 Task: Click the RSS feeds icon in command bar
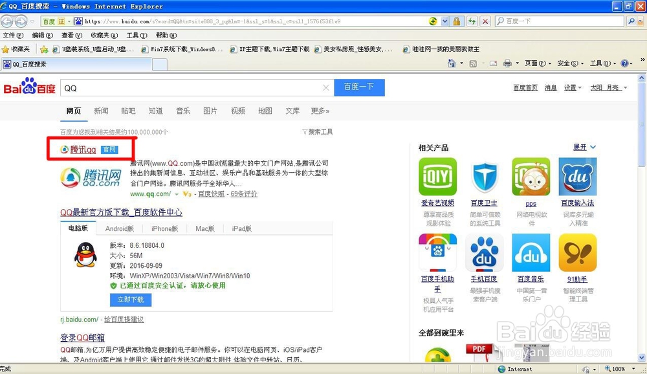[474, 63]
